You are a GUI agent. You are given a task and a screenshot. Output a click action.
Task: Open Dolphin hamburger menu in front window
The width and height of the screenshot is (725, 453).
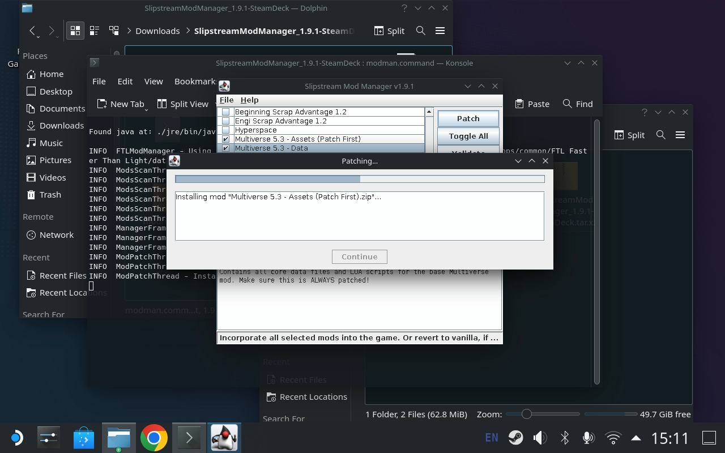coord(440,31)
